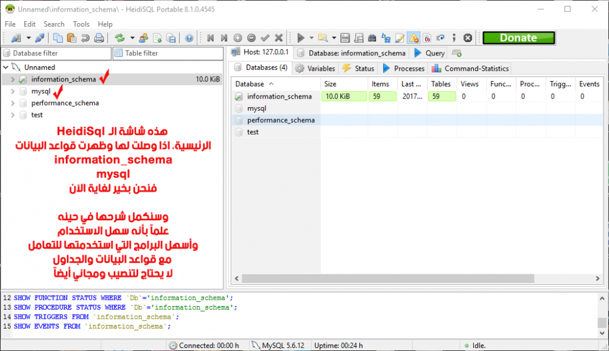Open the dropdown arrow beside Load SQL file
Image resolution: width=609 pixels, height=351 pixels.
[x=334, y=38]
